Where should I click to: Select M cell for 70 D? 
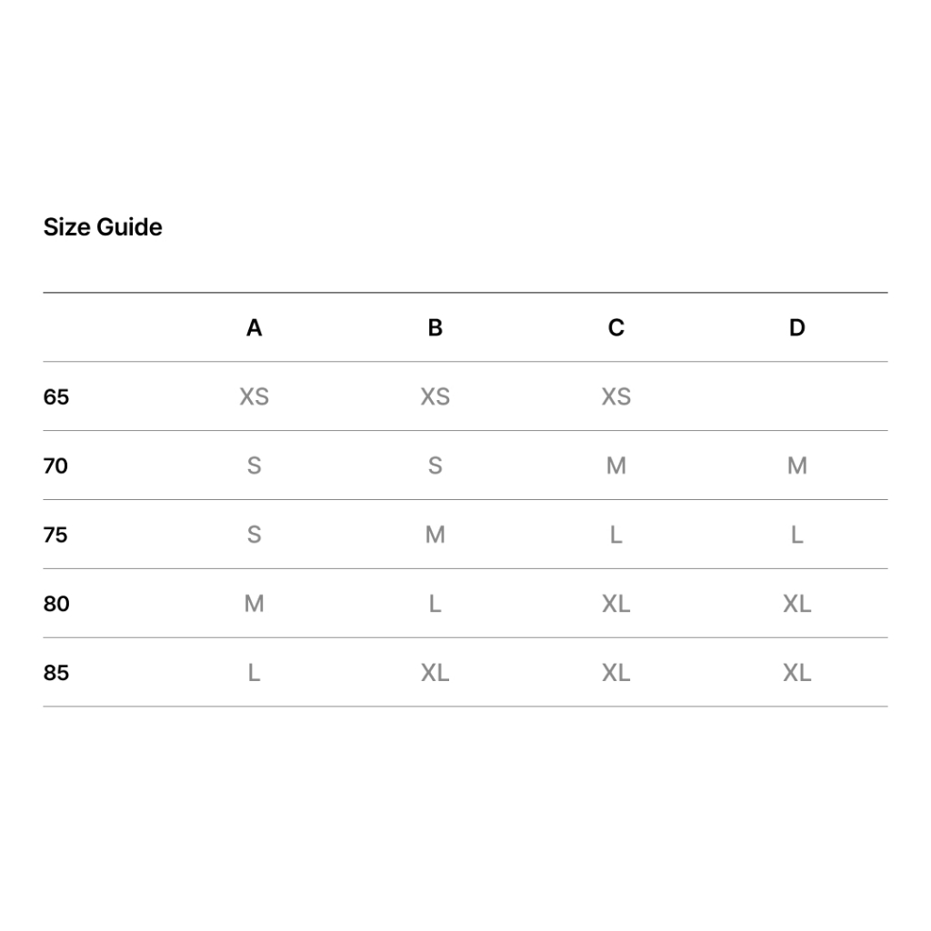[x=796, y=465]
